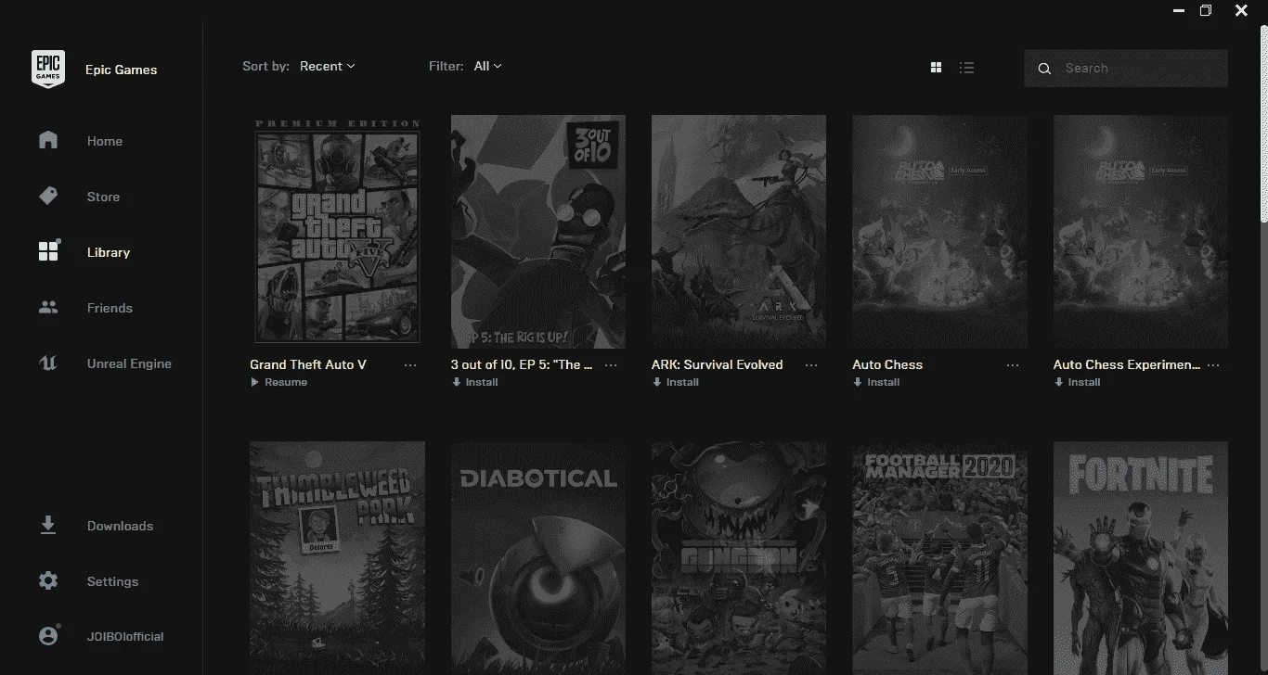Open the Enter the Gungeon cover art
The width and height of the screenshot is (1268, 675).
pos(739,558)
